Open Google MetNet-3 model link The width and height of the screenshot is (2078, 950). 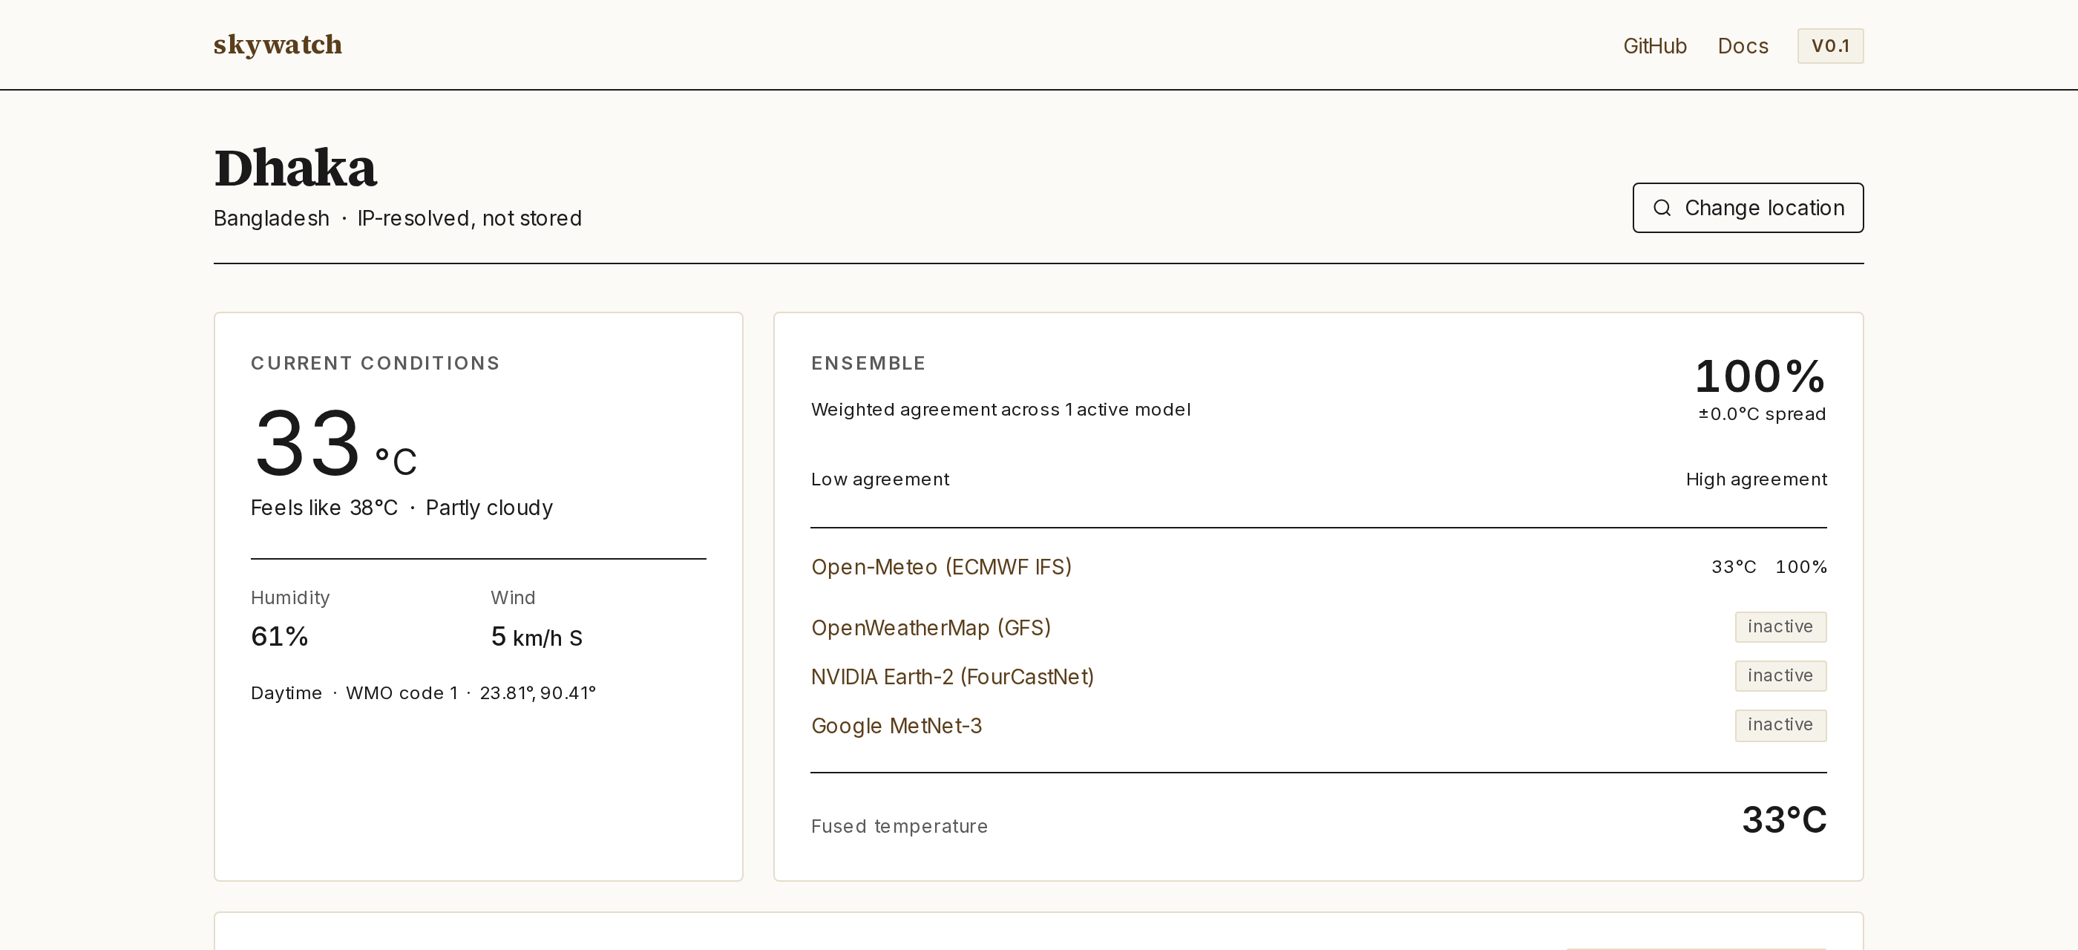point(897,726)
